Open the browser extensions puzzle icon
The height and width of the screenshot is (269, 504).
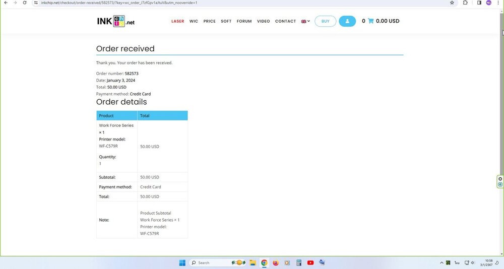[465, 3]
